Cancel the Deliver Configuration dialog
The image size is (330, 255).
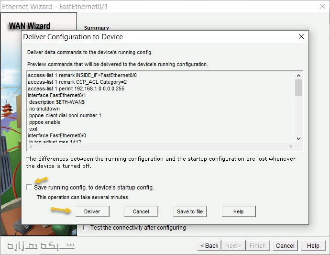pyautogui.click(x=141, y=211)
